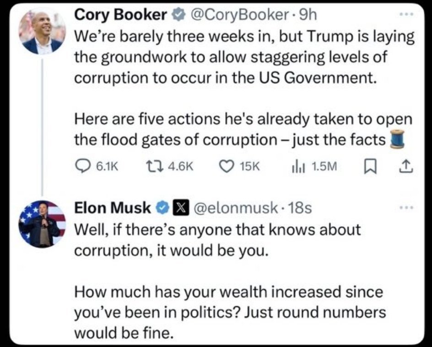The height and width of the screenshot is (347, 432).
Task: Click the Cory Booker display name
Action: click(120, 15)
